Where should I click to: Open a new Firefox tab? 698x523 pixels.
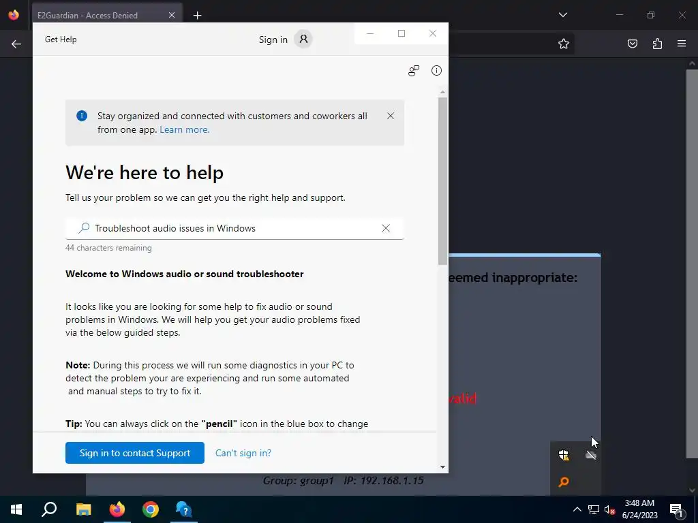click(x=197, y=16)
